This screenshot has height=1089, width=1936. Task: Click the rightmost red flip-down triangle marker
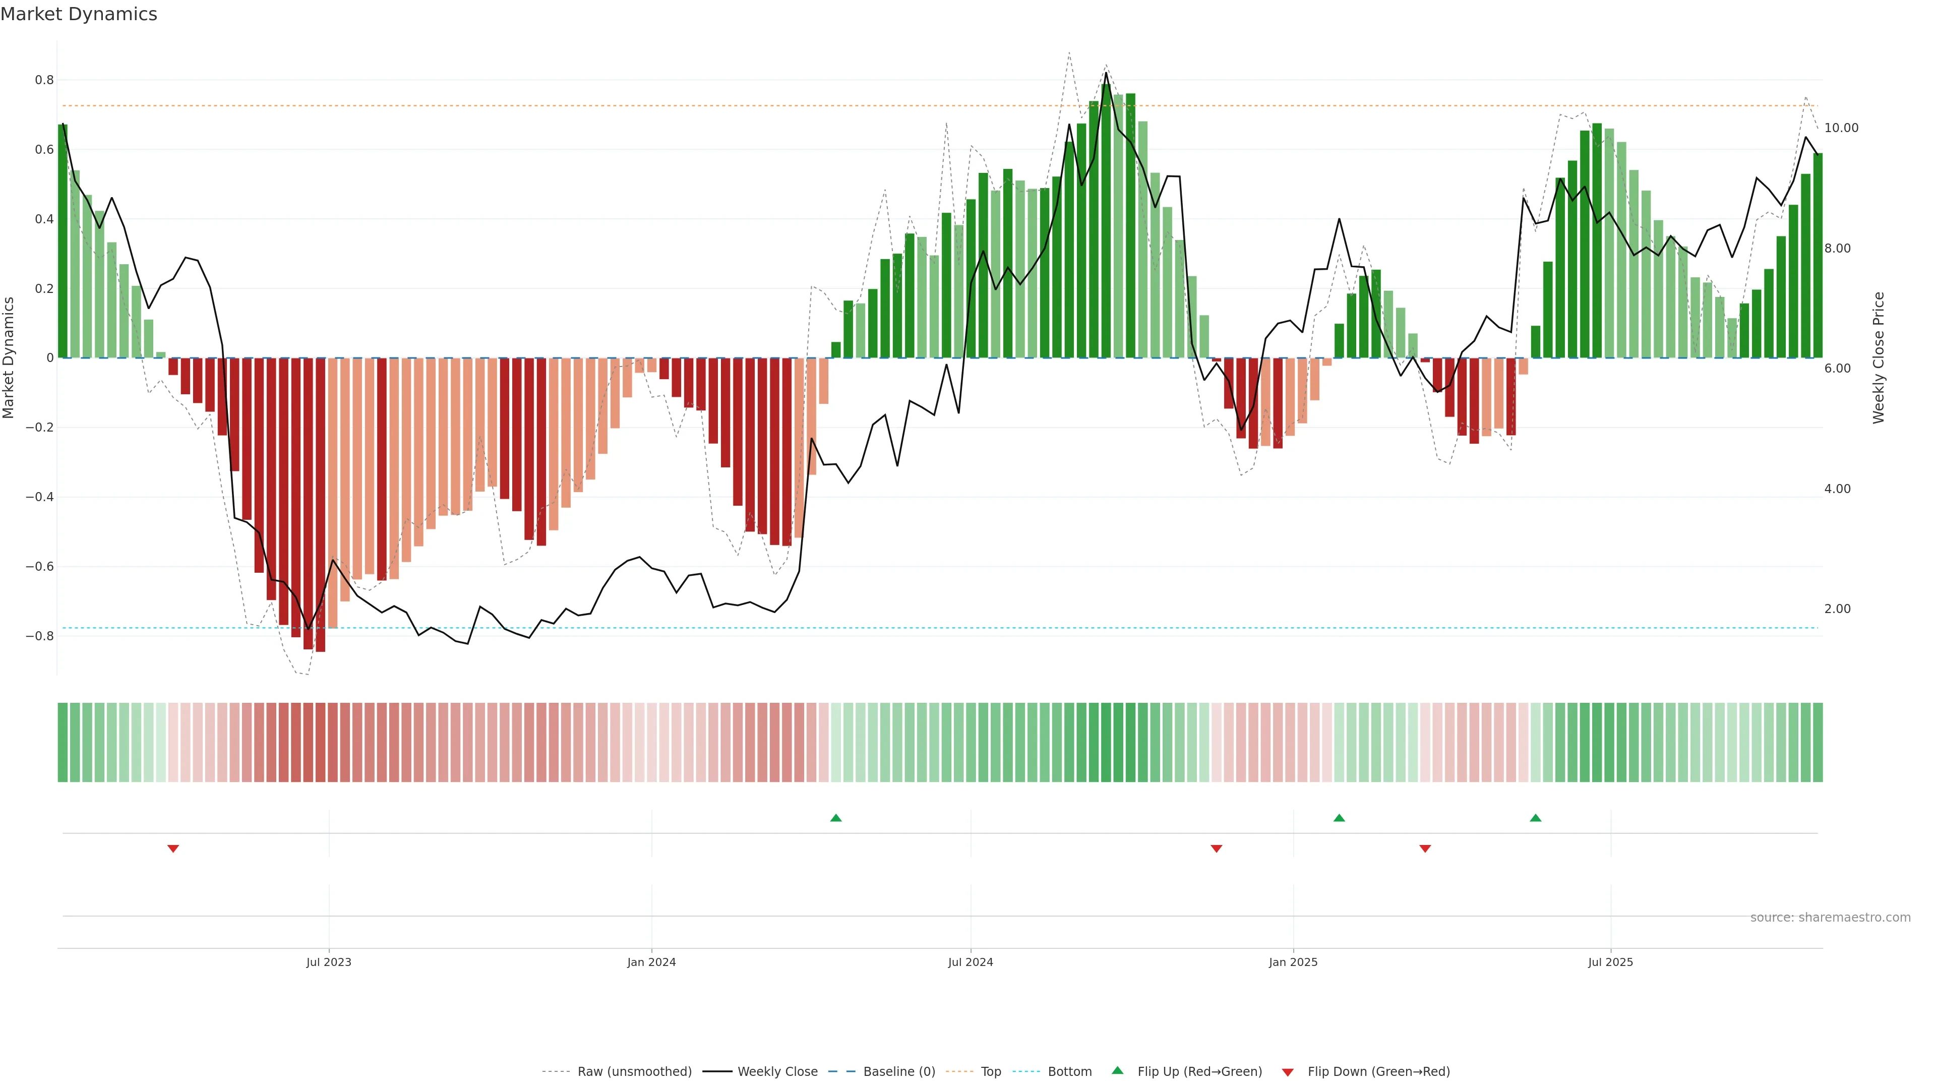[1425, 849]
